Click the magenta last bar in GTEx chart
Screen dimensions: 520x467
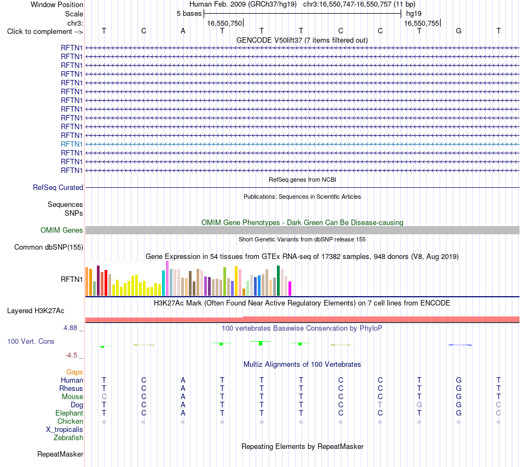pyautogui.click(x=290, y=289)
